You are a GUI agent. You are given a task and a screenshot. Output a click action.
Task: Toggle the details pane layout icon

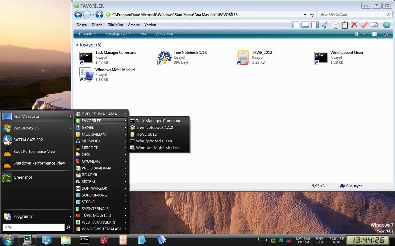click(305, 25)
